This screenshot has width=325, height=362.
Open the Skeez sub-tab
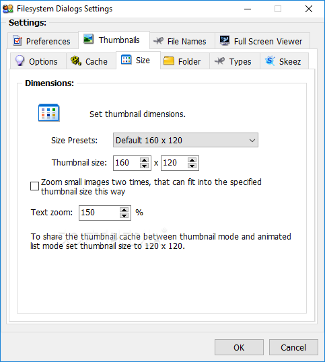pos(284,61)
